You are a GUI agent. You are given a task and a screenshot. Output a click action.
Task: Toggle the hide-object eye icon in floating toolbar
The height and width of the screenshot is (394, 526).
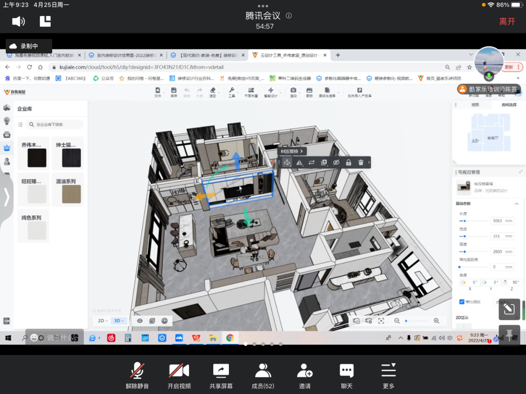(336, 162)
